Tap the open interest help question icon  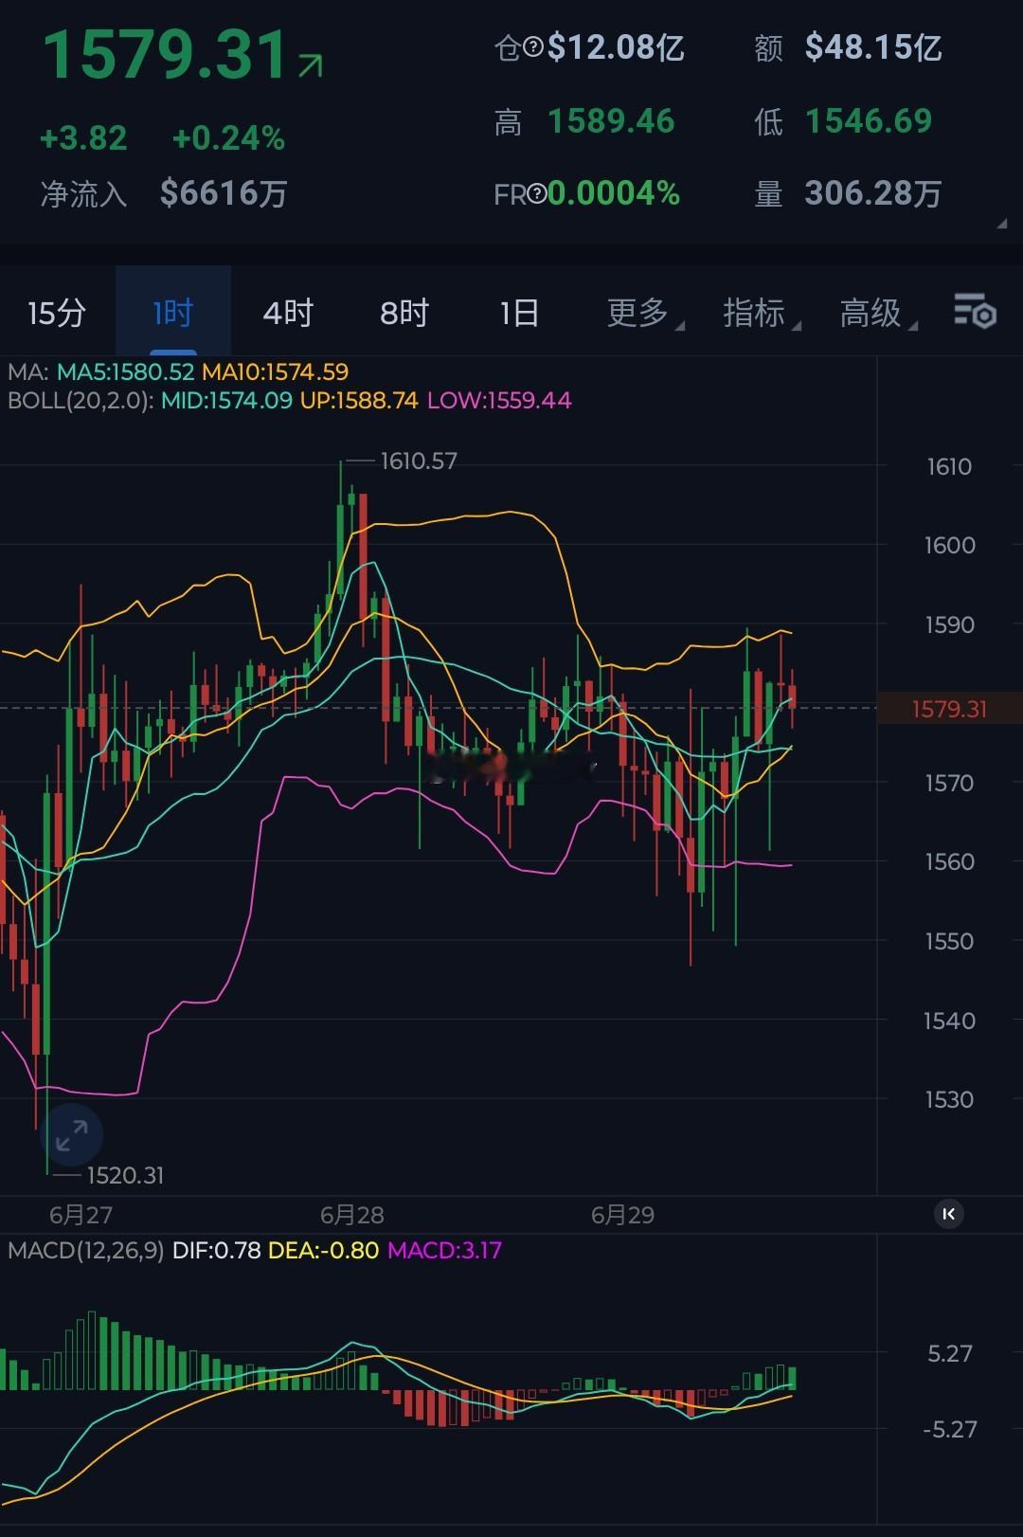click(x=534, y=46)
